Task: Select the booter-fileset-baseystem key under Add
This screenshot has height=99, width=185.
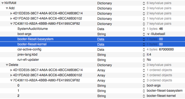Action: pos(36,39)
